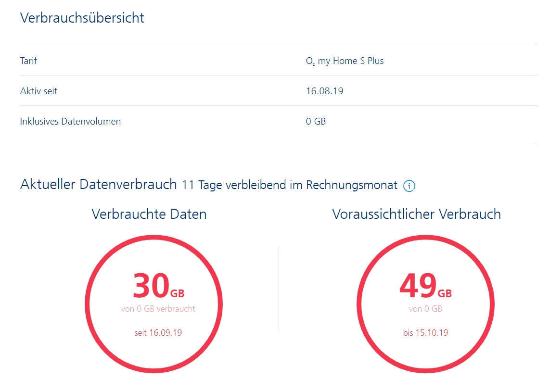Click the large 30 GB number
Screen dimensions: 550x391
(158, 286)
